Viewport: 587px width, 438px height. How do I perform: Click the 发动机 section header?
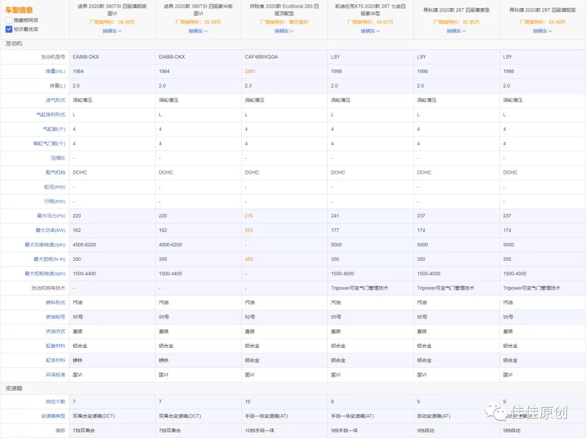[x=14, y=43]
